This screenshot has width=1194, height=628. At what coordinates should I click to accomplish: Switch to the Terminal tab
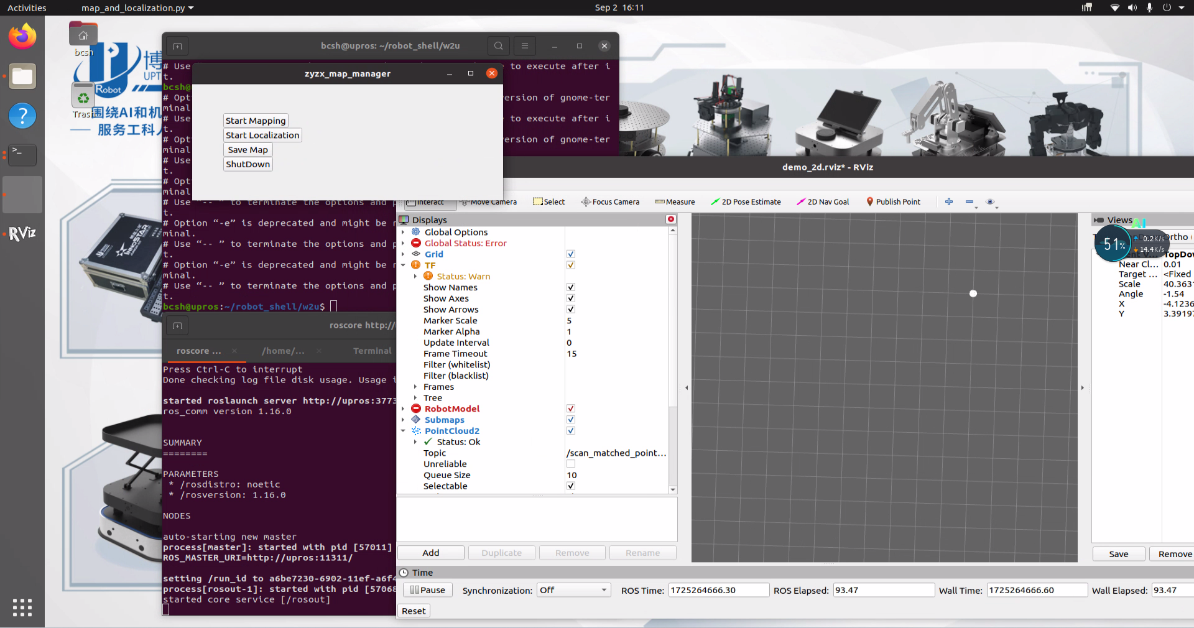pos(373,351)
